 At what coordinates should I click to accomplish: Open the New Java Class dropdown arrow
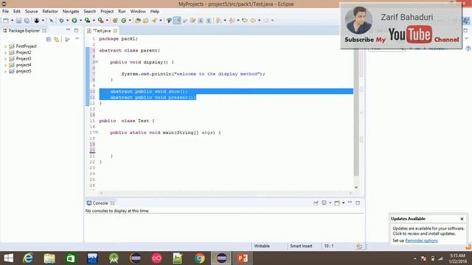click(130, 21)
